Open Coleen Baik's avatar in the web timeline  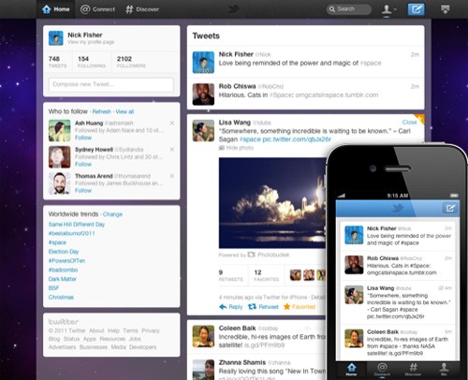point(203,336)
